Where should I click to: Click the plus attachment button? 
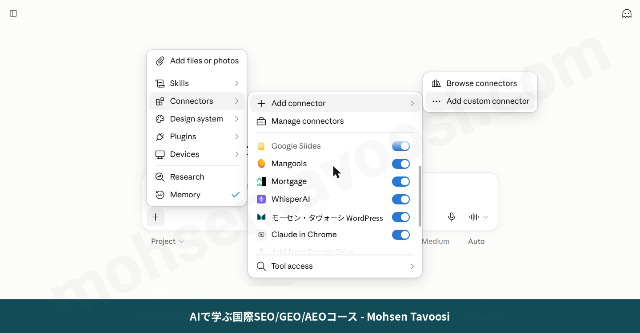[156, 217]
